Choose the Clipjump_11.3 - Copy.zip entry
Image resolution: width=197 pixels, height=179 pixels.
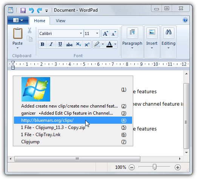(x=73, y=127)
